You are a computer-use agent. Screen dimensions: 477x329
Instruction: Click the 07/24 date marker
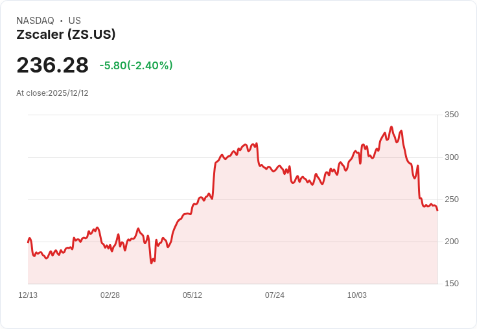click(275, 295)
